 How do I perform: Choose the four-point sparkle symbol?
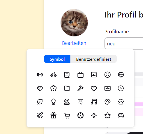pyautogui.click(x=94, y=115)
